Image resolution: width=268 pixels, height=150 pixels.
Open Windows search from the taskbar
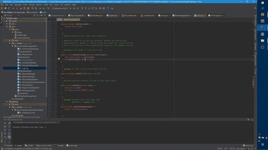[x=263, y=8]
